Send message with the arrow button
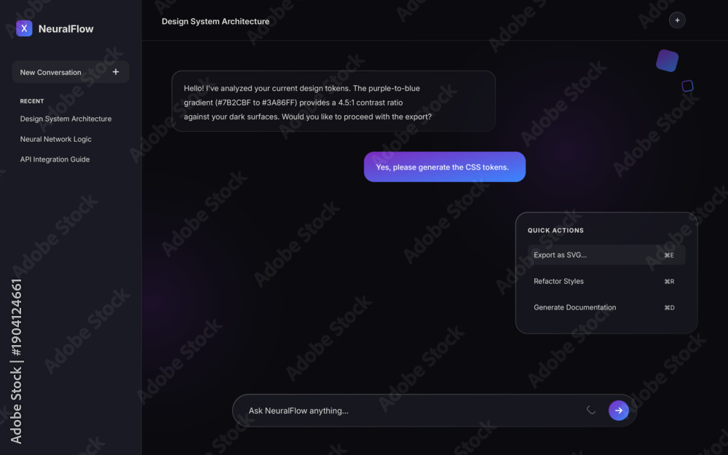Viewport: 728px width, 455px height. coord(618,411)
